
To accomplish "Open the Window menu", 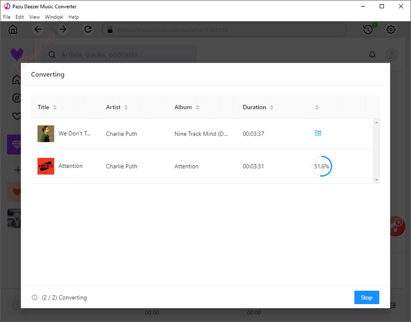I will click(54, 17).
